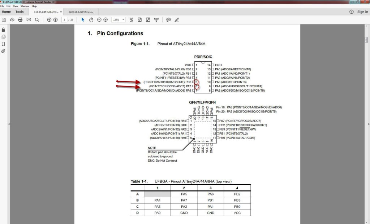Click the Save file icon
The width and height of the screenshot is (370, 224).
pos(4,20)
